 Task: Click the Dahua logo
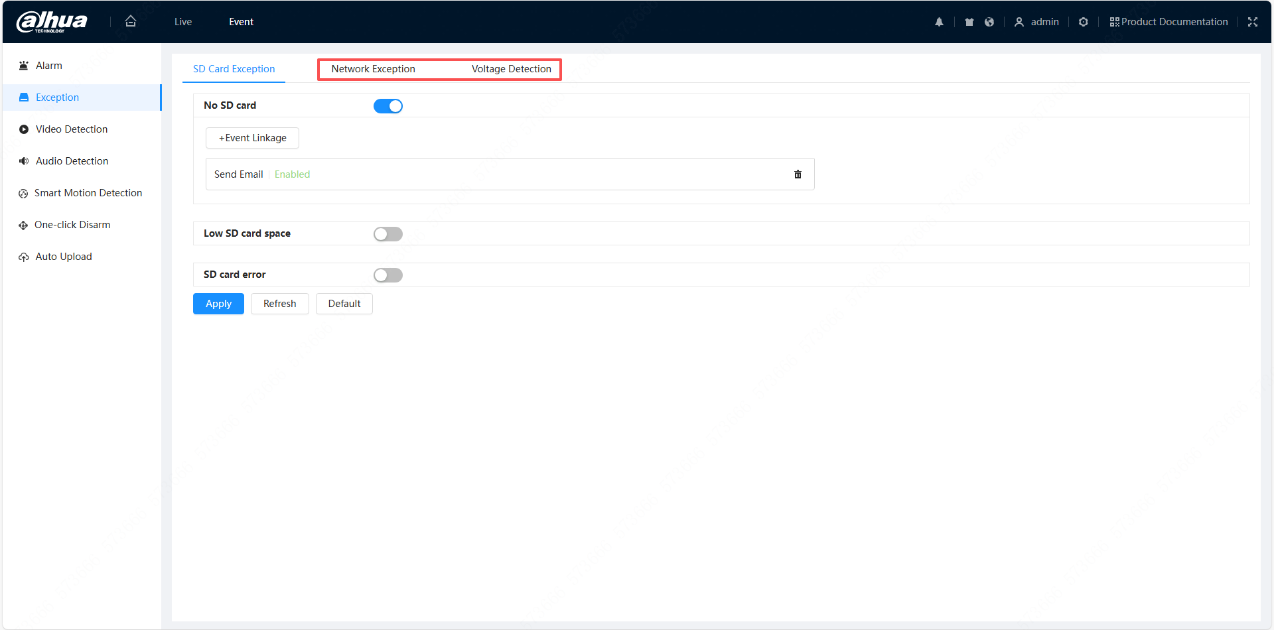point(52,22)
